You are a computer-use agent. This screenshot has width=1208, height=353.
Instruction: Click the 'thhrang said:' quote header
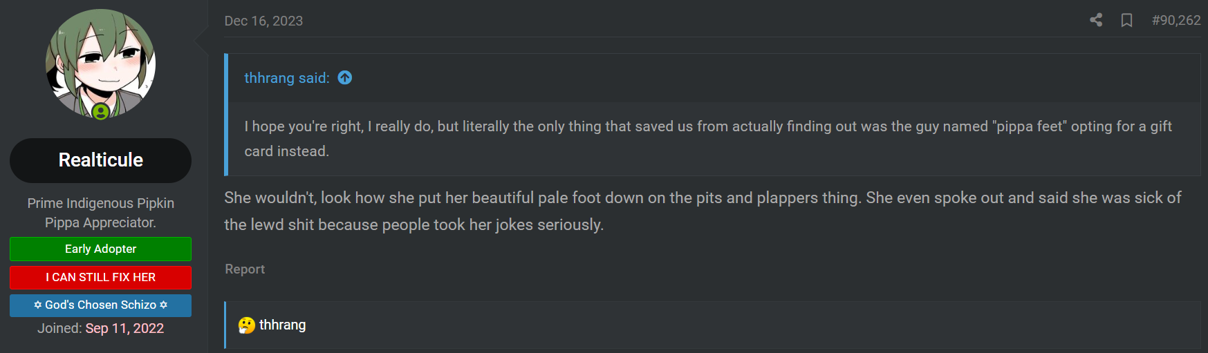click(x=287, y=78)
